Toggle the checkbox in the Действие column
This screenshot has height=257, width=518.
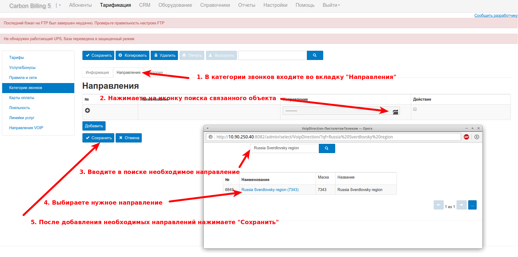(415, 109)
